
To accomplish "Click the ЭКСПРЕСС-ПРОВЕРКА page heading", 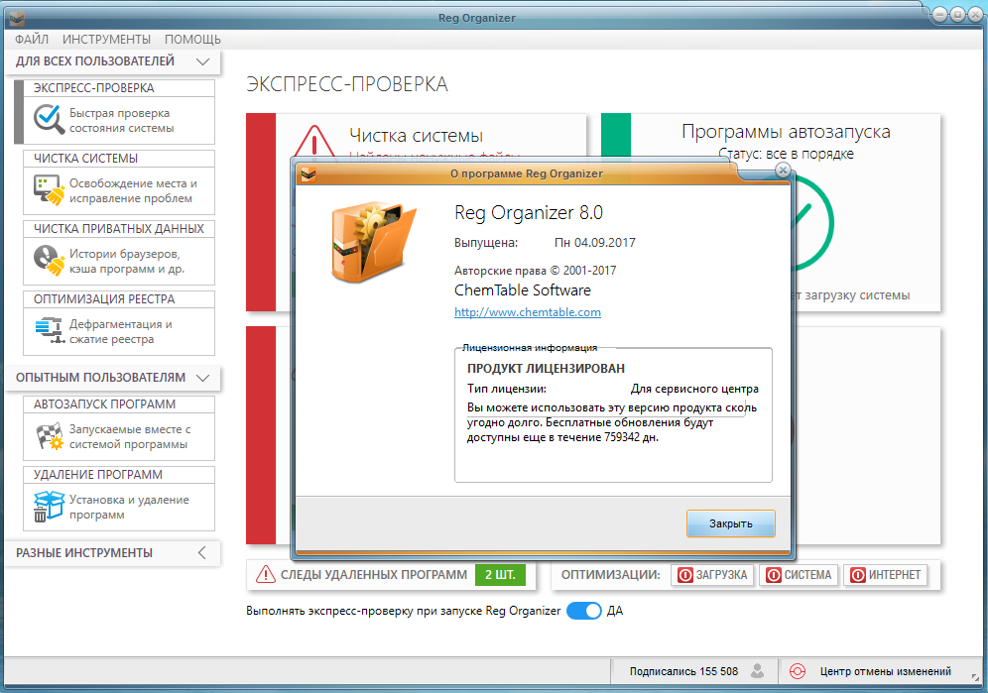I will click(346, 84).
